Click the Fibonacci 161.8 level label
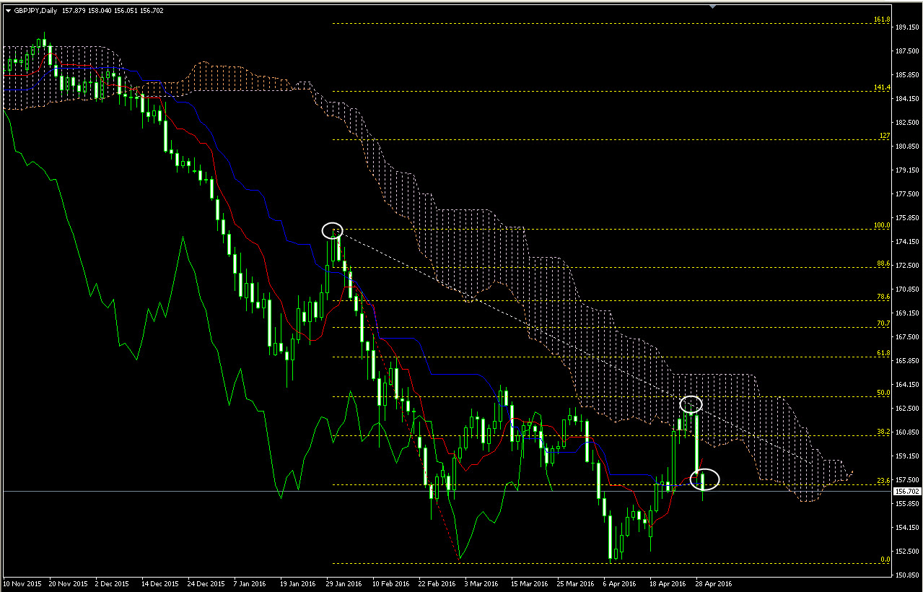Viewport: 923px width, 592px height. 881,19
